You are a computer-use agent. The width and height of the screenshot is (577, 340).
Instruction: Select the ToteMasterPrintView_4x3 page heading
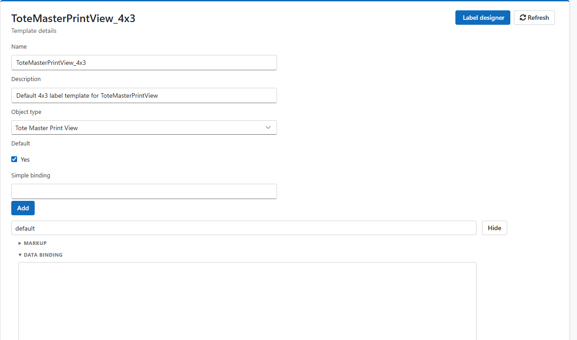click(73, 18)
